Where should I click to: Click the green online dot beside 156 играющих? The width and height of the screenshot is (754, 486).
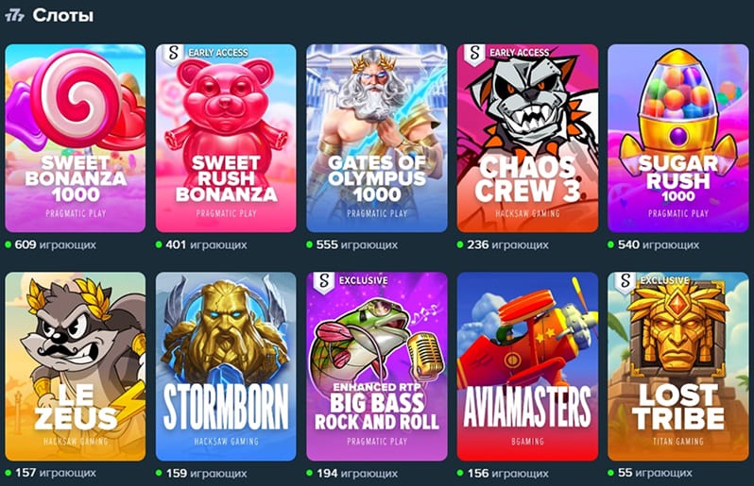point(460,473)
